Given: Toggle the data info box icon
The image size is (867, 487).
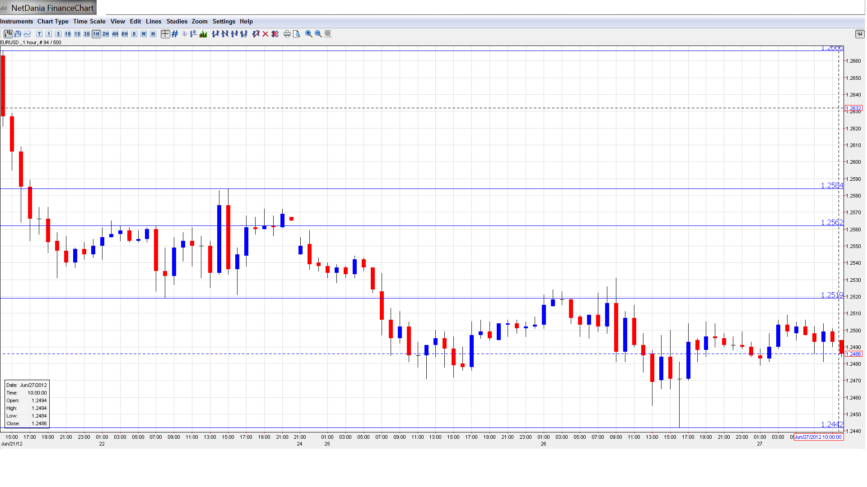Looking at the screenshot, I should (x=184, y=34).
